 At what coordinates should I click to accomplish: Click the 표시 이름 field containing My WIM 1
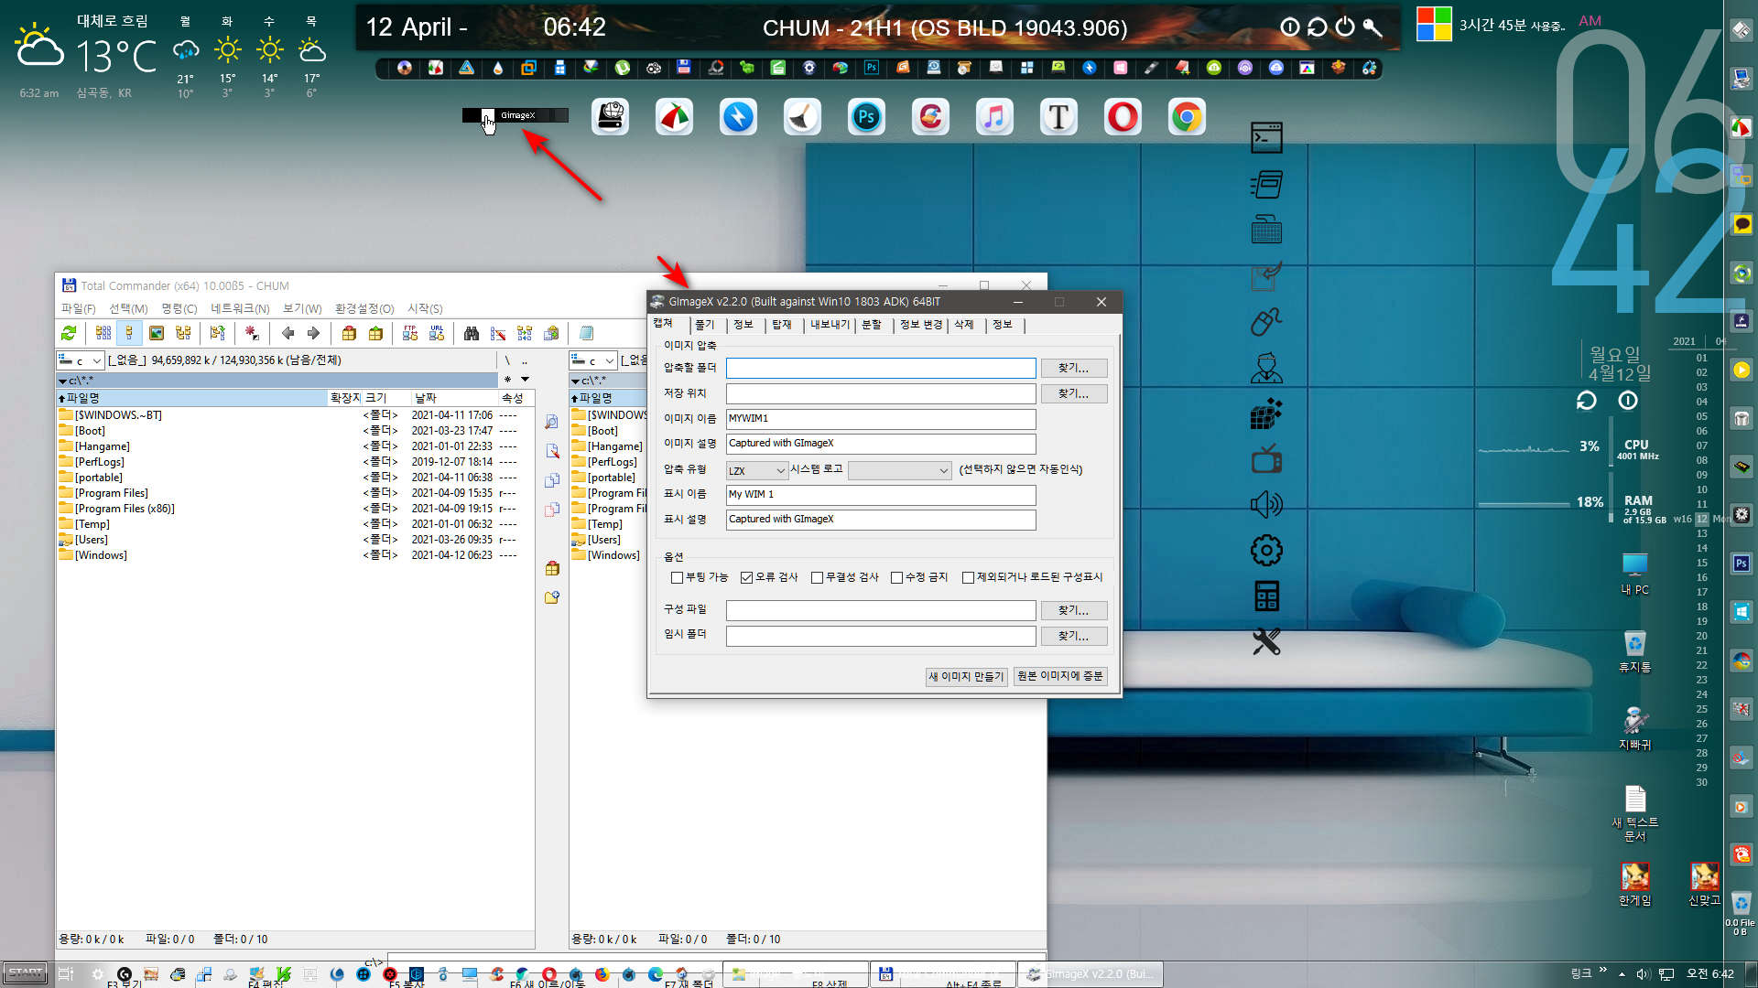click(881, 494)
